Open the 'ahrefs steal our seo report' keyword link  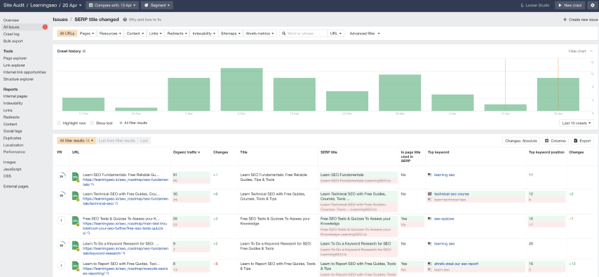(x=456, y=264)
